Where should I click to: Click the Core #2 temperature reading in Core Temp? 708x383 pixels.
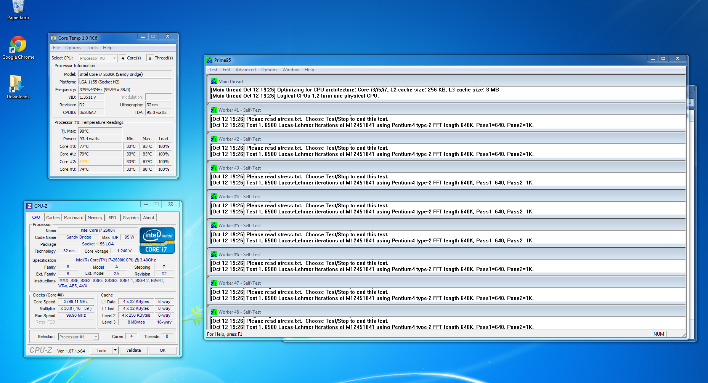pos(101,162)
